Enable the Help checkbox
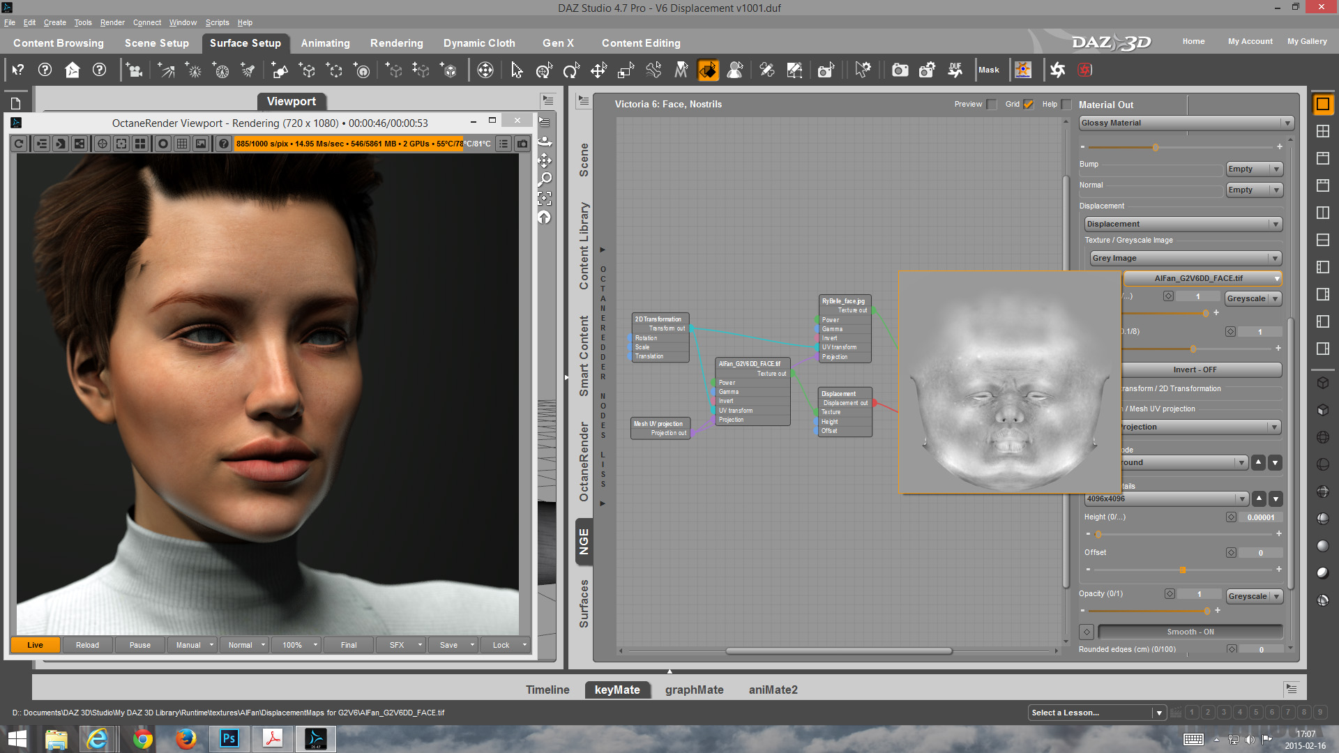The image size is (1339, 753). tap(1066, 105)
